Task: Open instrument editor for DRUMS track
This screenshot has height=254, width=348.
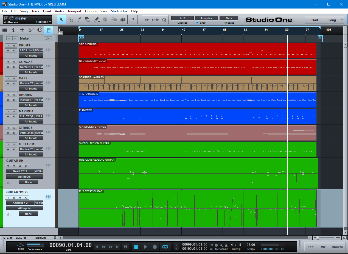Action: (x=49, y=50)
